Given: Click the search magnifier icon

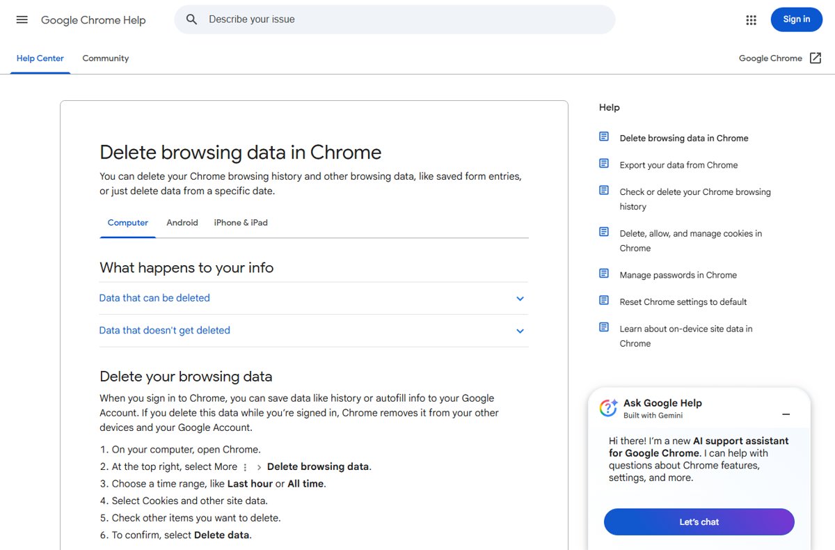Looking at the screenshot, I should (192, 19).
